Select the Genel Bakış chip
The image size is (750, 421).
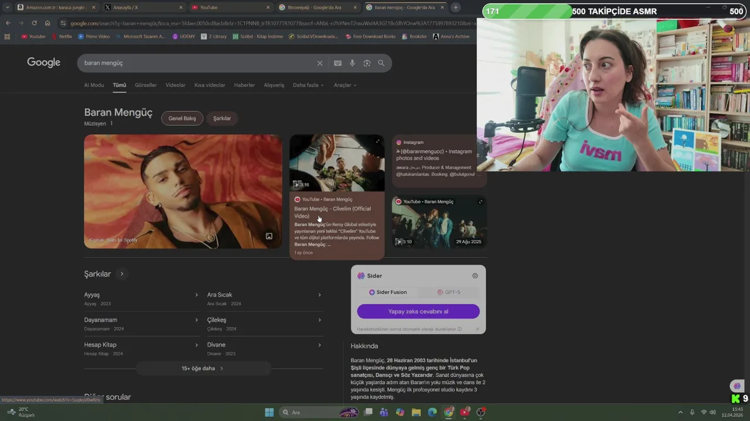(x=182, y=119)
